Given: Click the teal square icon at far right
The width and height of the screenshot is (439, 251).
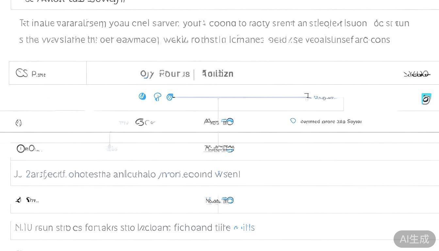Looking at the screenshot, I should (426, 99).
